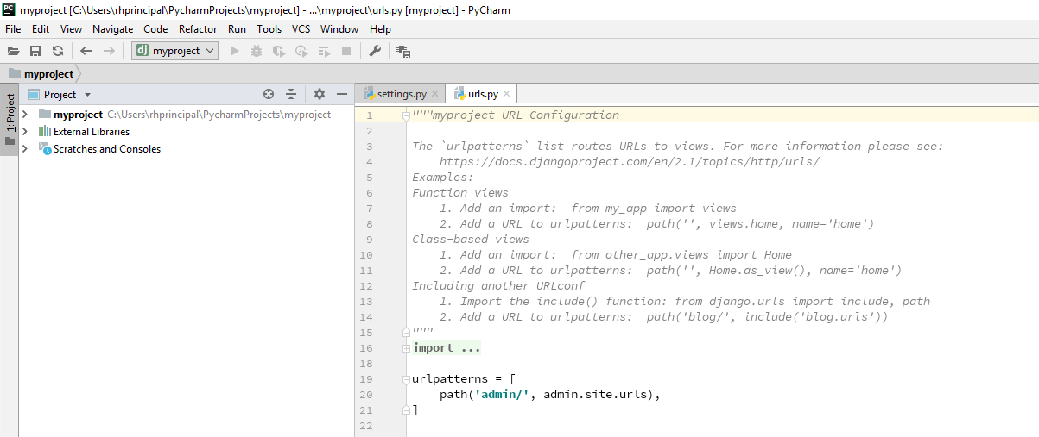This screenshot has height=437, width=1039.
Task: Open the File menu
Action: tap(13, 29)
